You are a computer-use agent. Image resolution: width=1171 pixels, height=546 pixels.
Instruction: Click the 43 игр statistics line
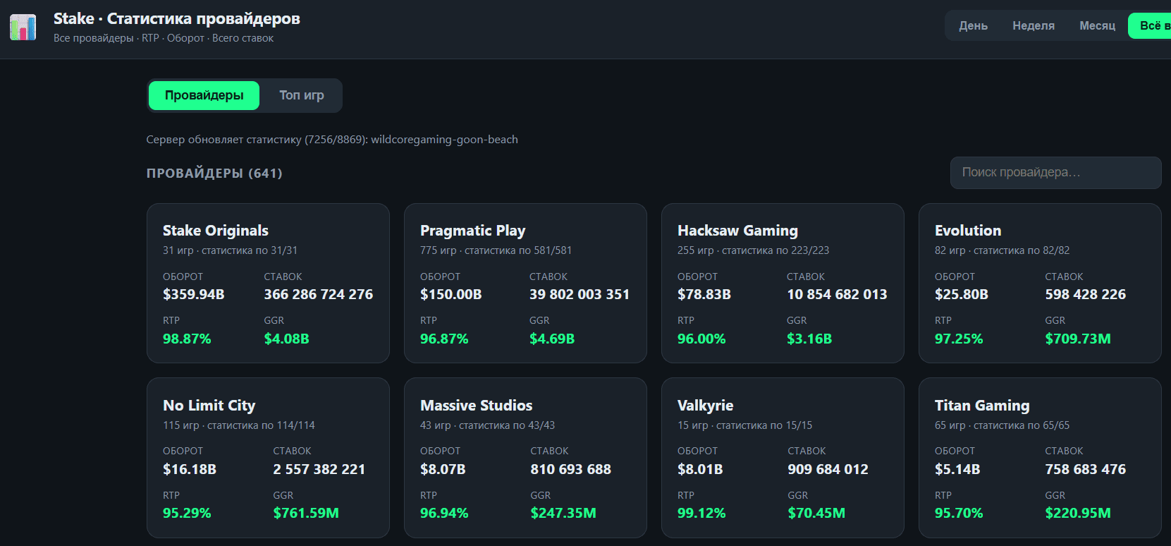(487, 425)
